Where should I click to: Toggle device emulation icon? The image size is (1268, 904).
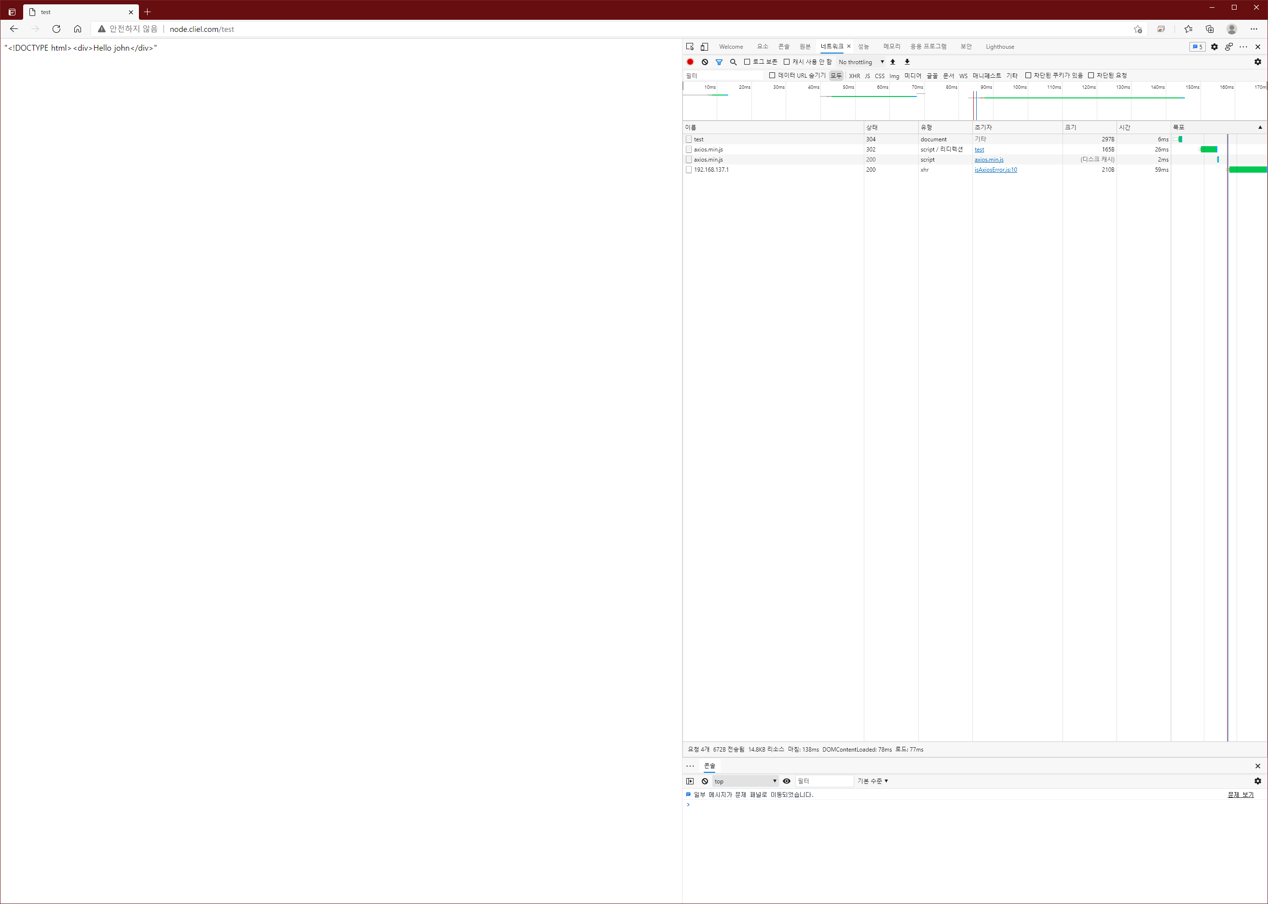pyautogui.click(x=705, y=47)
